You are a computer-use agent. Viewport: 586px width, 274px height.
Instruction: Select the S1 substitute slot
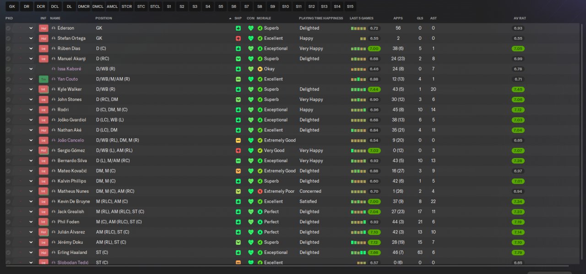(x=169, y=7)
